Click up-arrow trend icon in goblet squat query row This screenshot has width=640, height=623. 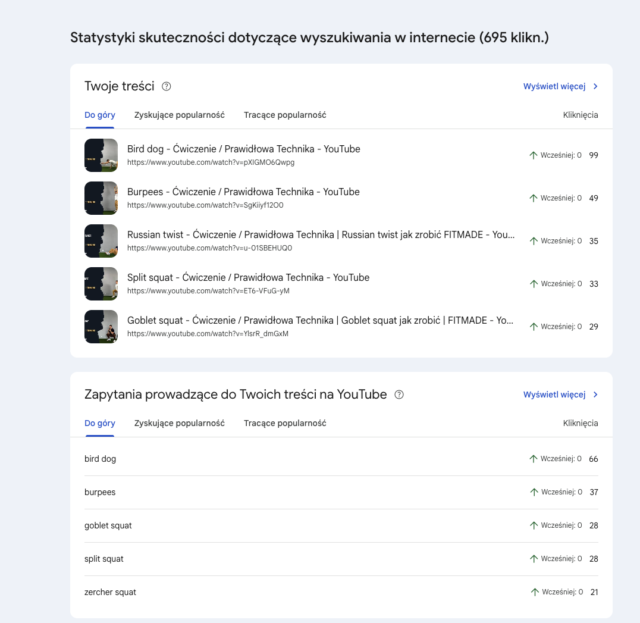(x=534, y=526)
